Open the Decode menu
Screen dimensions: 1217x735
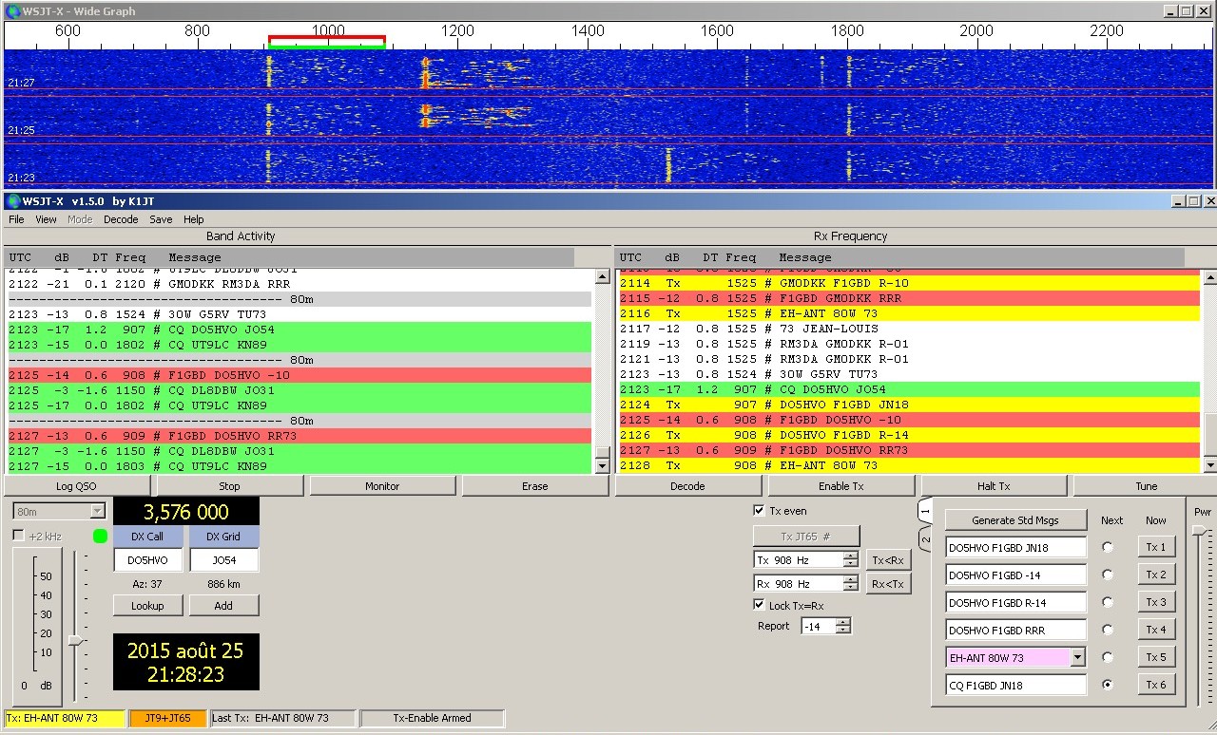click(121, 219)
